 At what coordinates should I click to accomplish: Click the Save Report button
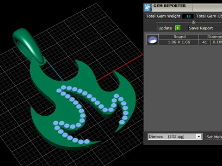pos(205,28)
